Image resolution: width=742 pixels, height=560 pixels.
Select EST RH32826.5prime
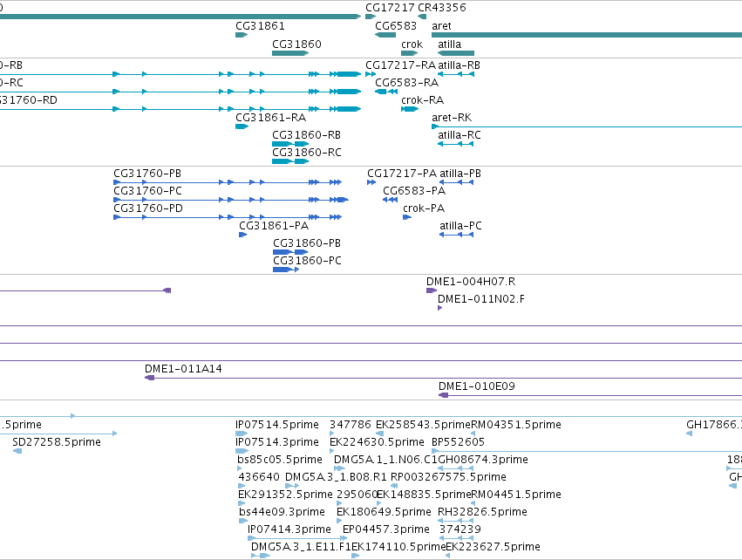(482, 513)
